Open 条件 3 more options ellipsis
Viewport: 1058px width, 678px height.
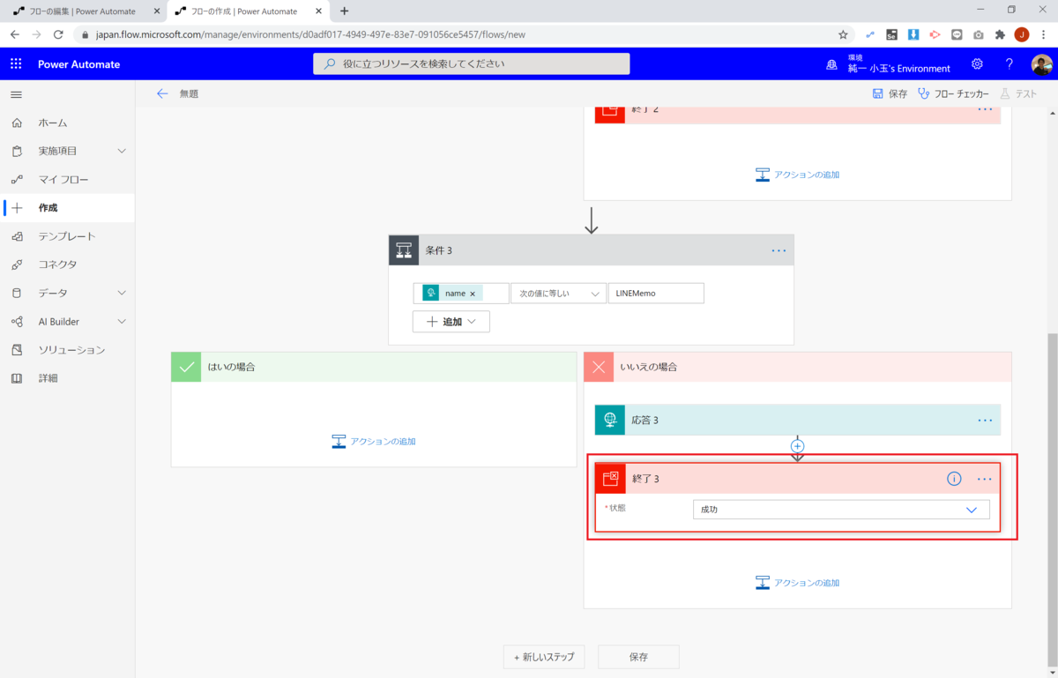[779, 250]
